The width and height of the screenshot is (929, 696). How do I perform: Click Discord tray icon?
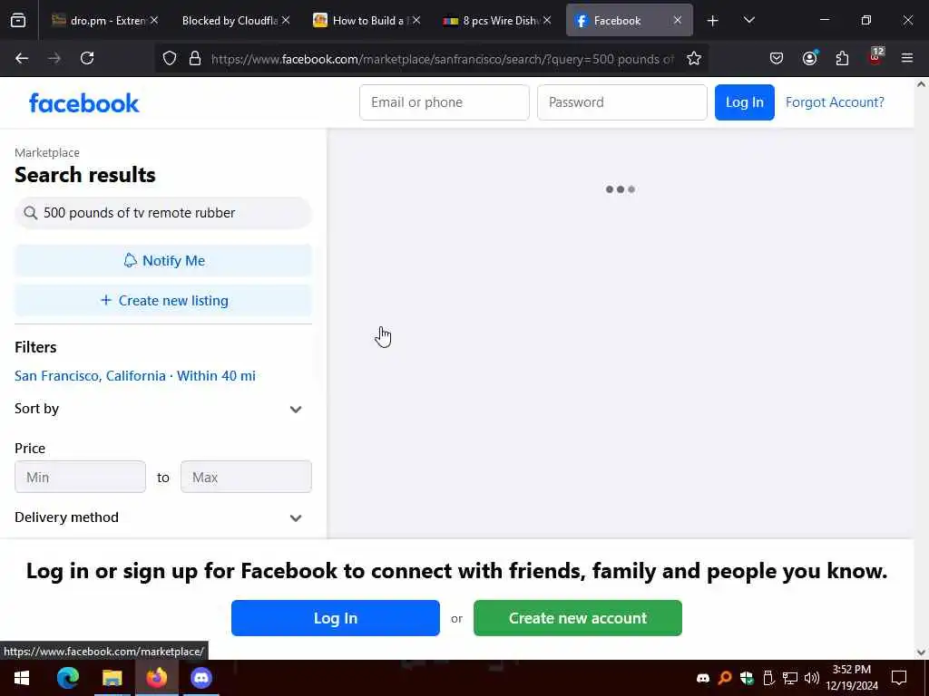pyautogui.click(x=703, y=678)
